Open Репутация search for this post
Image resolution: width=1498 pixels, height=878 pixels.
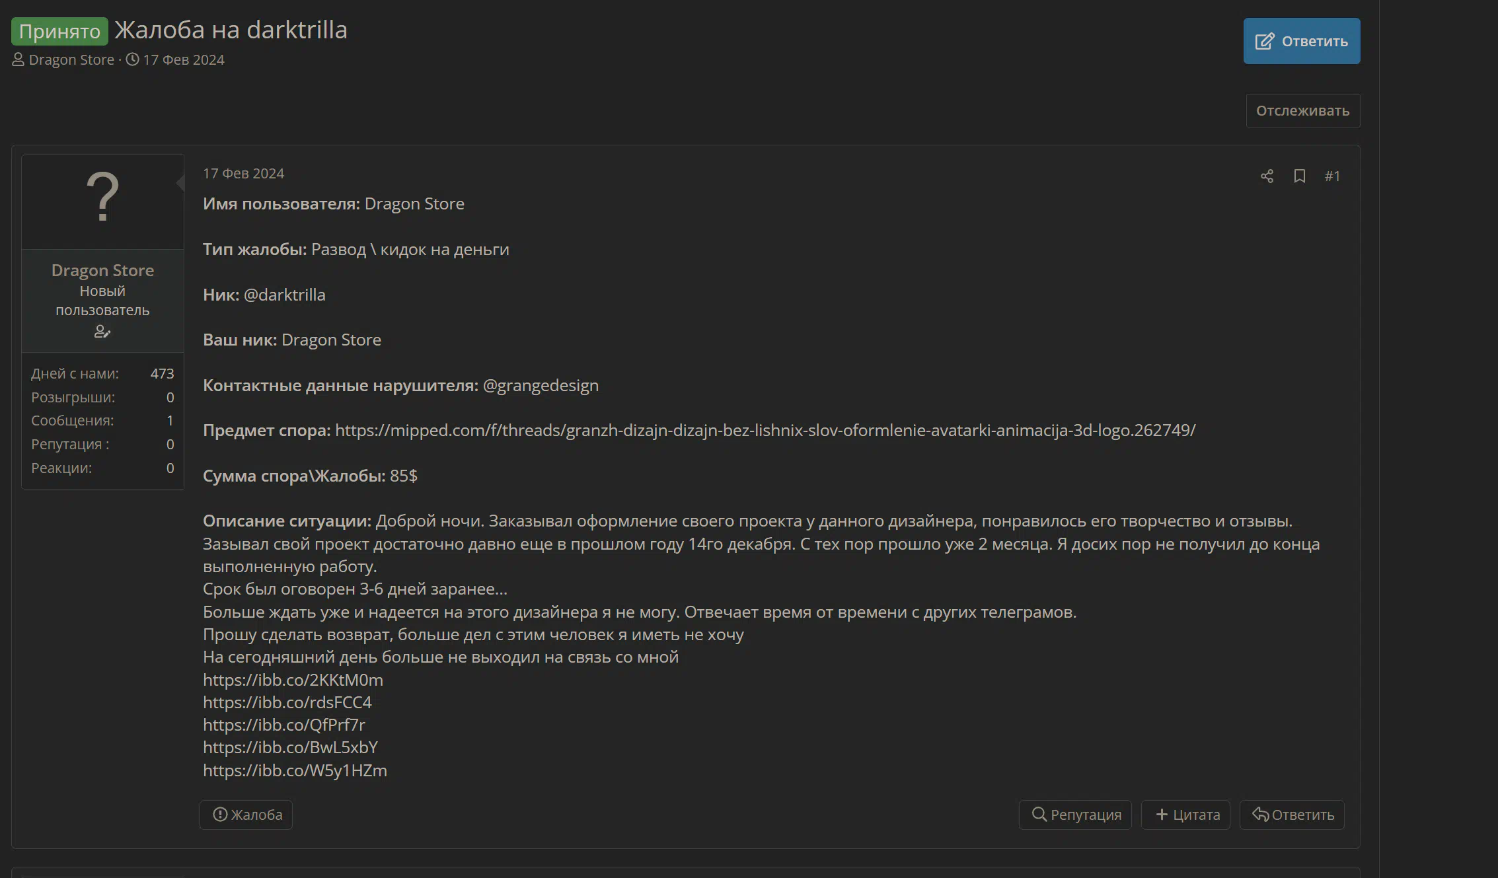pos(1076,815)
